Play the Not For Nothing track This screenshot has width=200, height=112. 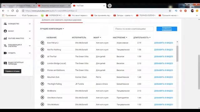point(42,49)
